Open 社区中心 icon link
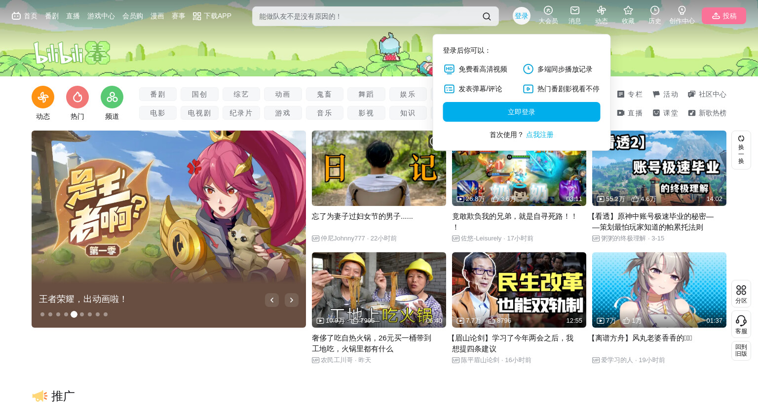 tap(707, 94)
